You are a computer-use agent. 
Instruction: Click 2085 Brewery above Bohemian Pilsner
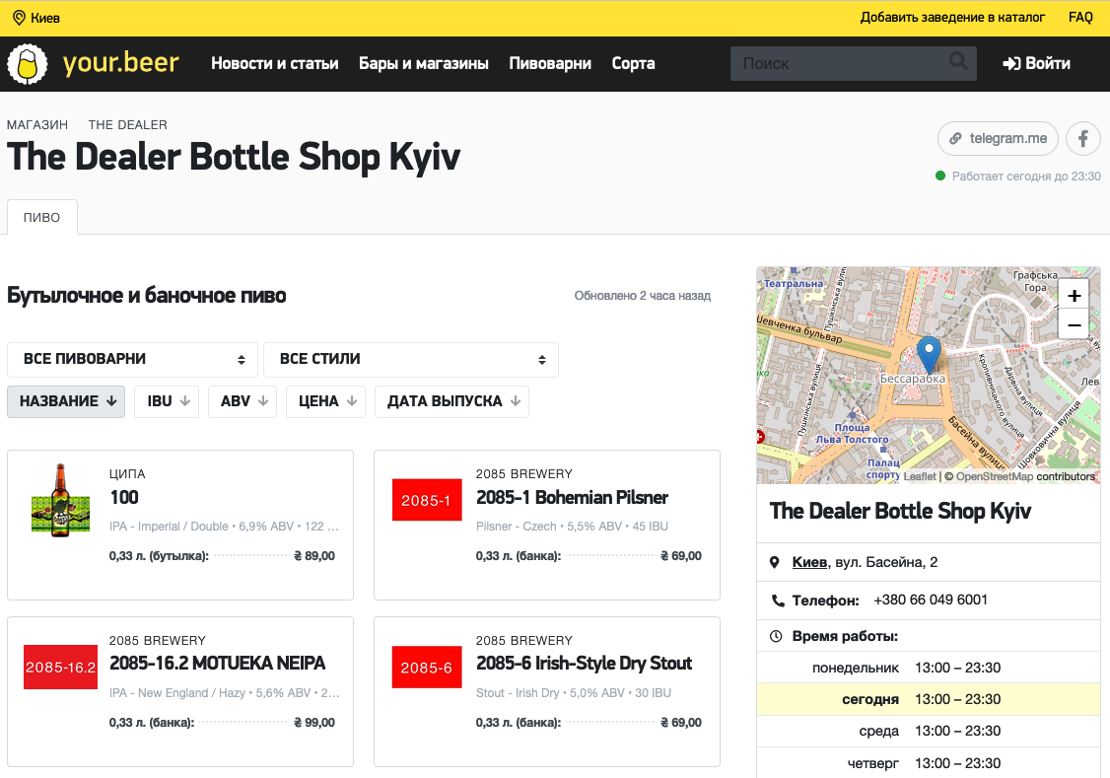pyautogui.click(x=523, y=473)
